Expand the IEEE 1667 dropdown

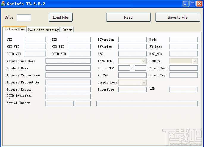144,61
